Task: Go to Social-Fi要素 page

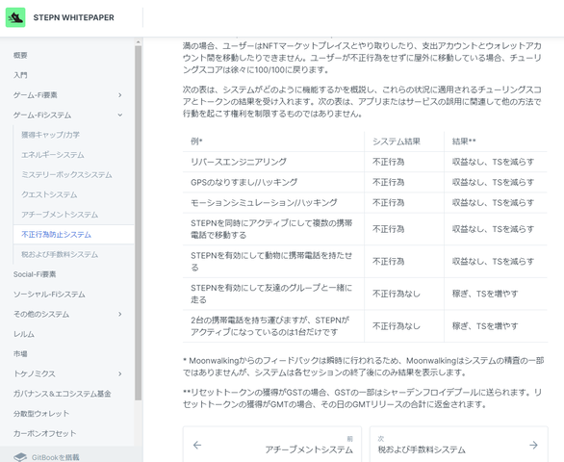Action: (x=35, y=274)
